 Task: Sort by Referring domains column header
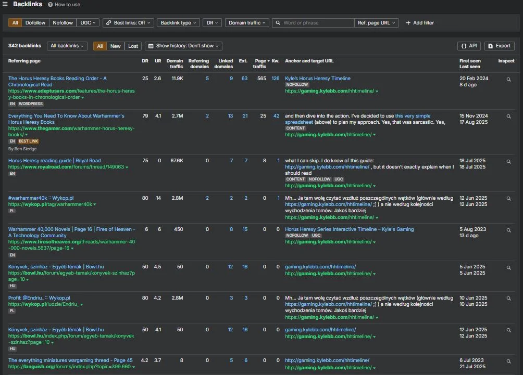[199, 63]
